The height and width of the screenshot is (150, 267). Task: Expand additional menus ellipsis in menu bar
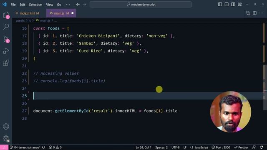pos(68,5)
